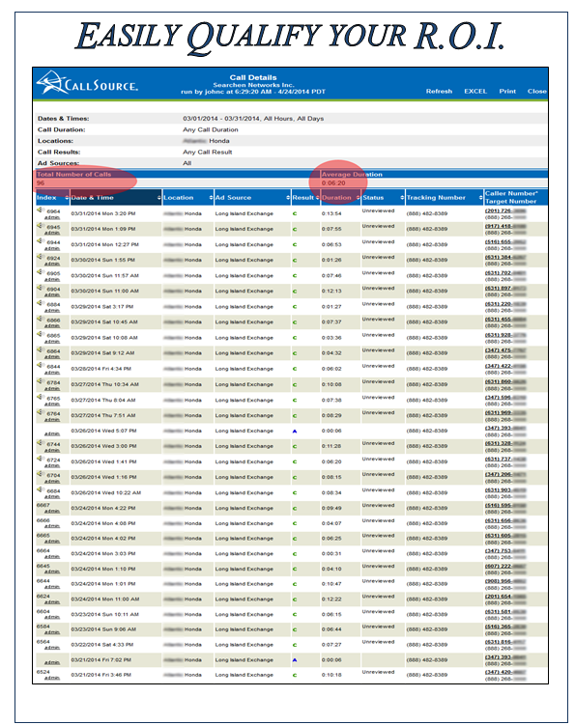Select duration value 0:00:31

click(331, 554)
